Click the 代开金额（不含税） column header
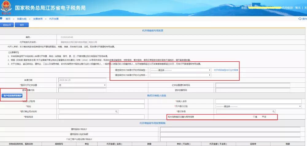Screen dimensions: 307x146 click(218, 144)
